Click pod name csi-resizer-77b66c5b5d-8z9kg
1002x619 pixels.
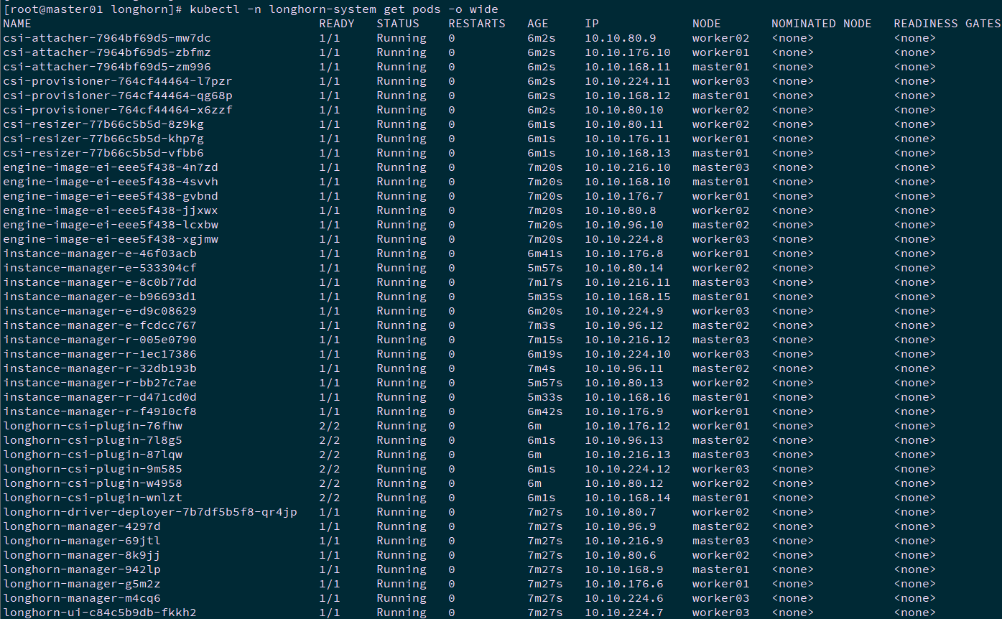point(103,124)
